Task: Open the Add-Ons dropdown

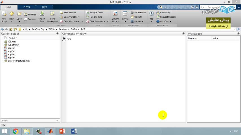Action: pos(164,21)
